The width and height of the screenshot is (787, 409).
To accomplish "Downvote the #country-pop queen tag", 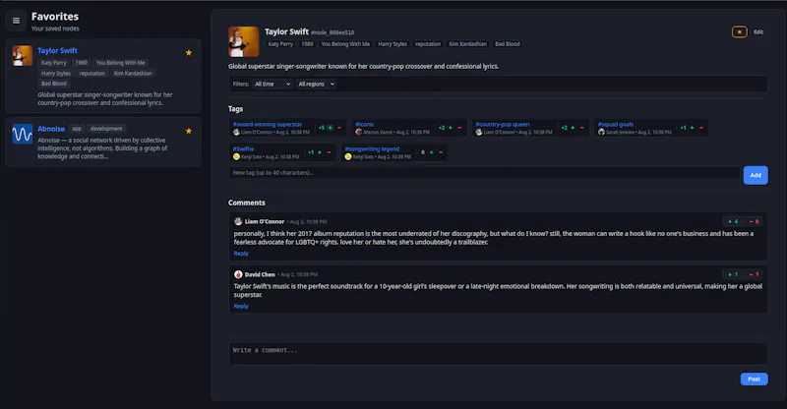I will coord(582,128).
